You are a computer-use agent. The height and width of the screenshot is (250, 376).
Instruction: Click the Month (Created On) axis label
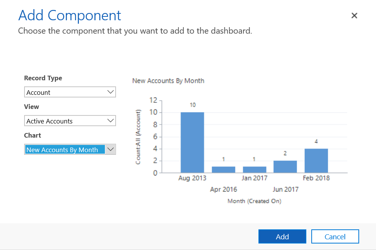pos(254,201)
